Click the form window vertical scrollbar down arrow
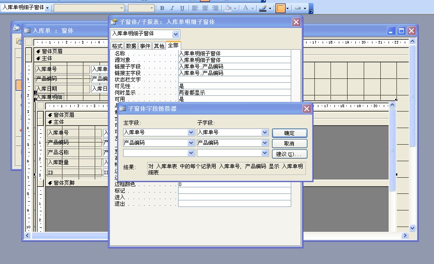 413,228
